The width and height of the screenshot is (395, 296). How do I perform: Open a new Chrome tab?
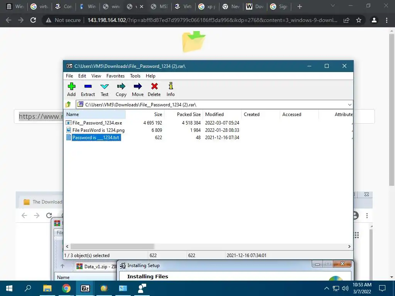[299, 7]
